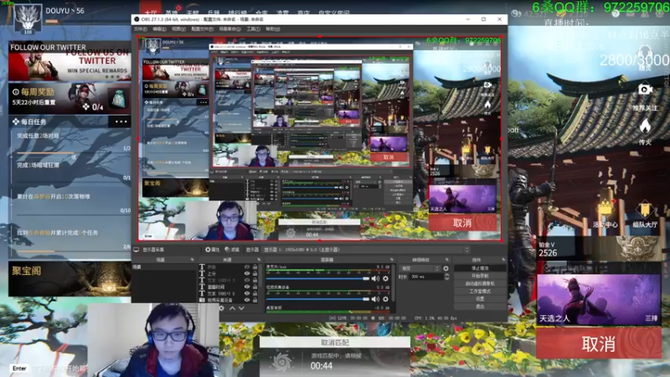
Task: Mute the 麦克风/Aux speaker icon in mixer
Action: pos(375,279)
